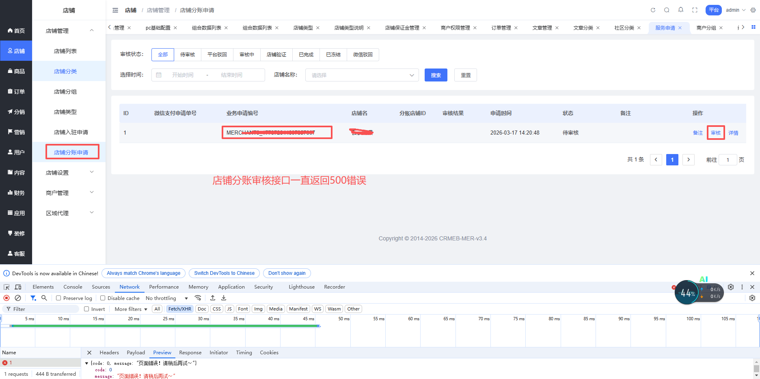The width and height of the screenshot is (760, 379).
Task: Open the 店铺名称 select dropdown
Action: tap(362, 75)
